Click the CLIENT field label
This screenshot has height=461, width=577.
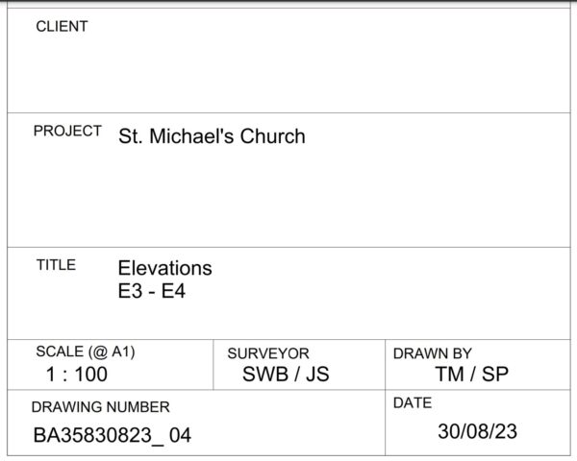(62, 27)
